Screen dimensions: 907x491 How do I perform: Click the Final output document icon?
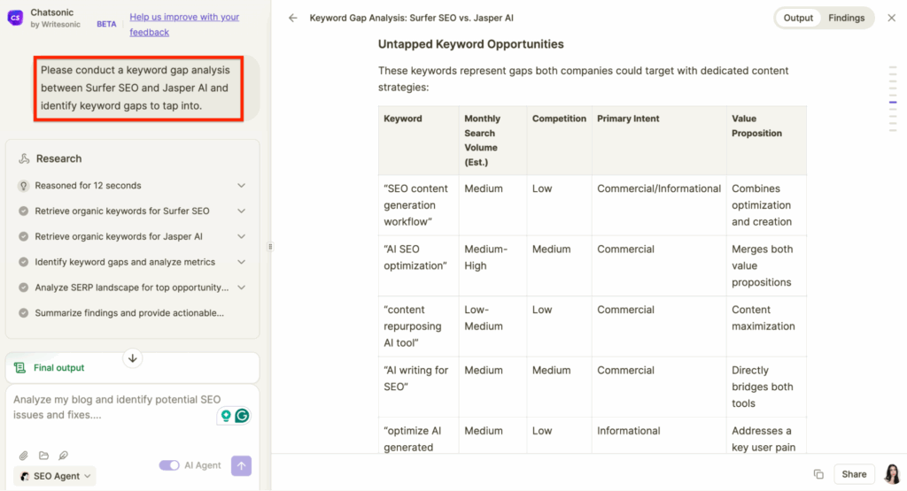coord(19,367)
